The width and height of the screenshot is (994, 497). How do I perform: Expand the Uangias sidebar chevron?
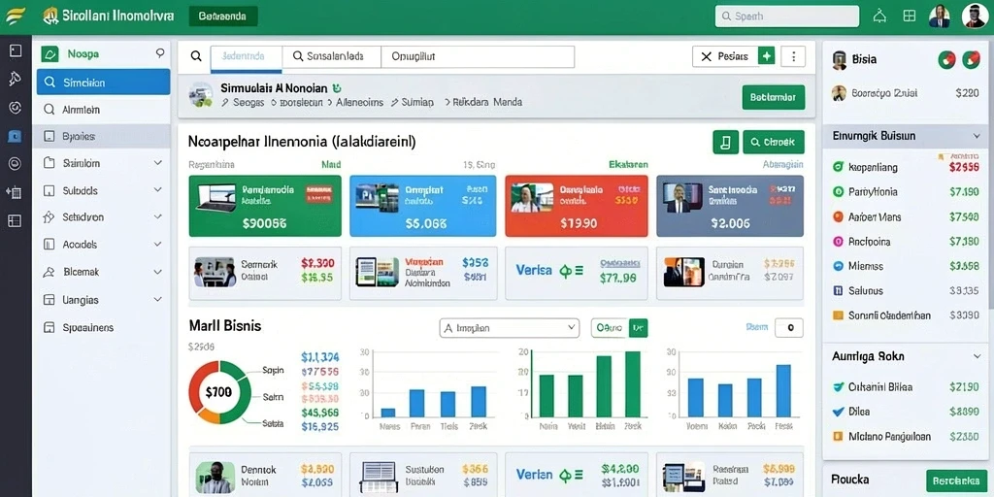158,299
